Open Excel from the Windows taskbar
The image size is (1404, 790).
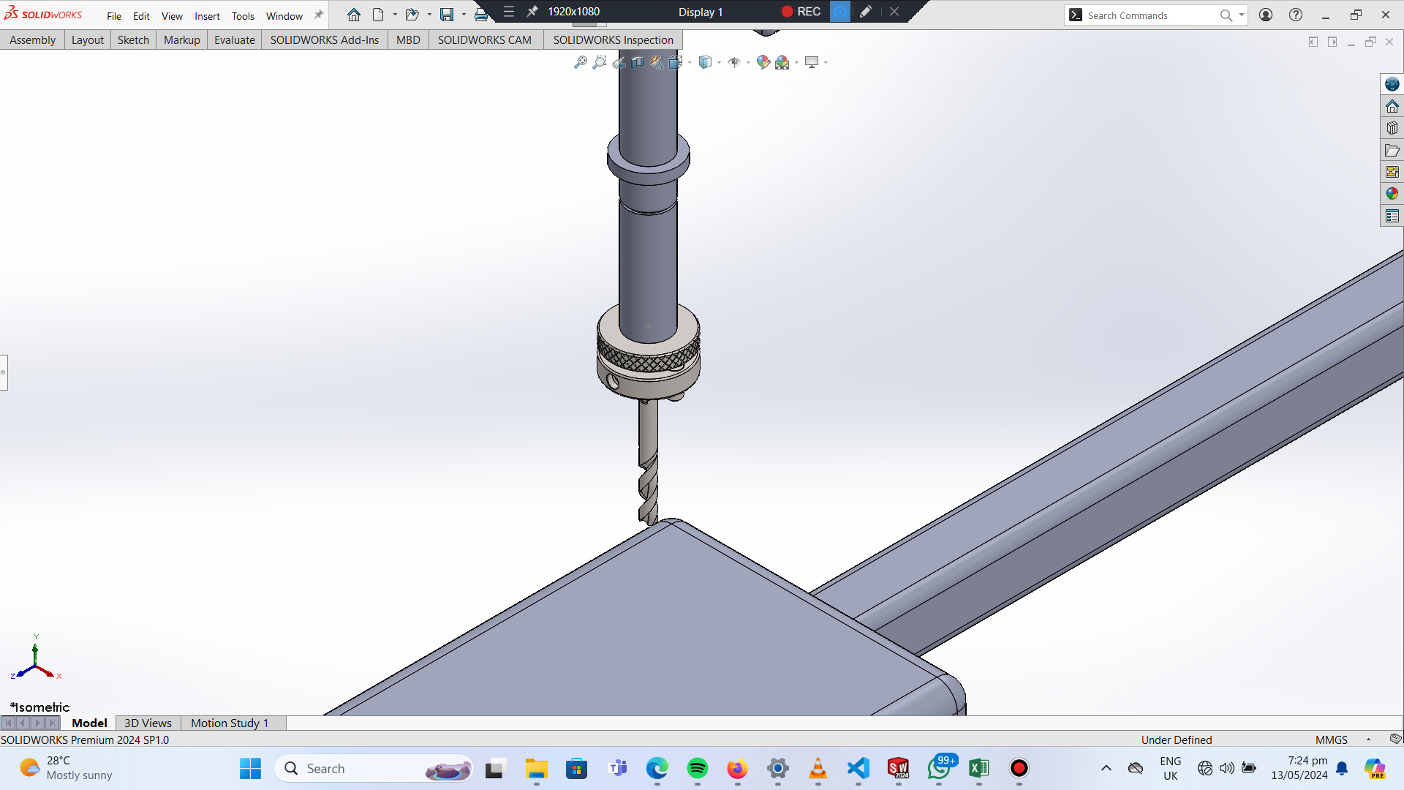point(978,768)
